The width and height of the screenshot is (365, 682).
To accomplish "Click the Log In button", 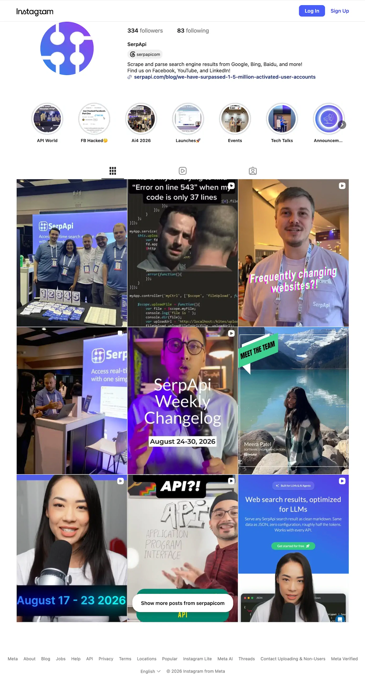I will pyautogui.click(x=312, y=11).
